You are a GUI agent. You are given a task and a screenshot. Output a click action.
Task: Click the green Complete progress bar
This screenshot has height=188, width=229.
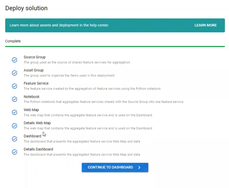point(115,47)
